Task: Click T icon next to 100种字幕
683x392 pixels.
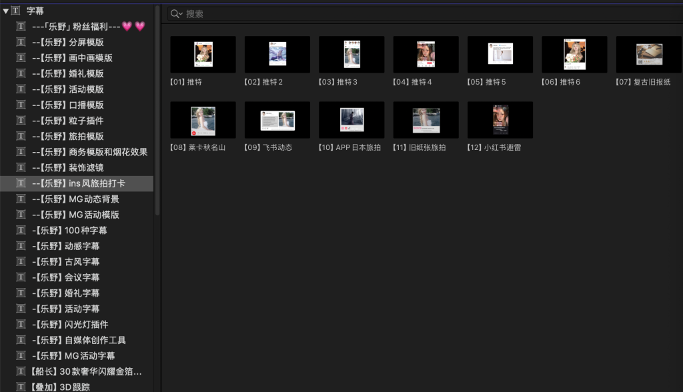Action: [x=21, y=230]
